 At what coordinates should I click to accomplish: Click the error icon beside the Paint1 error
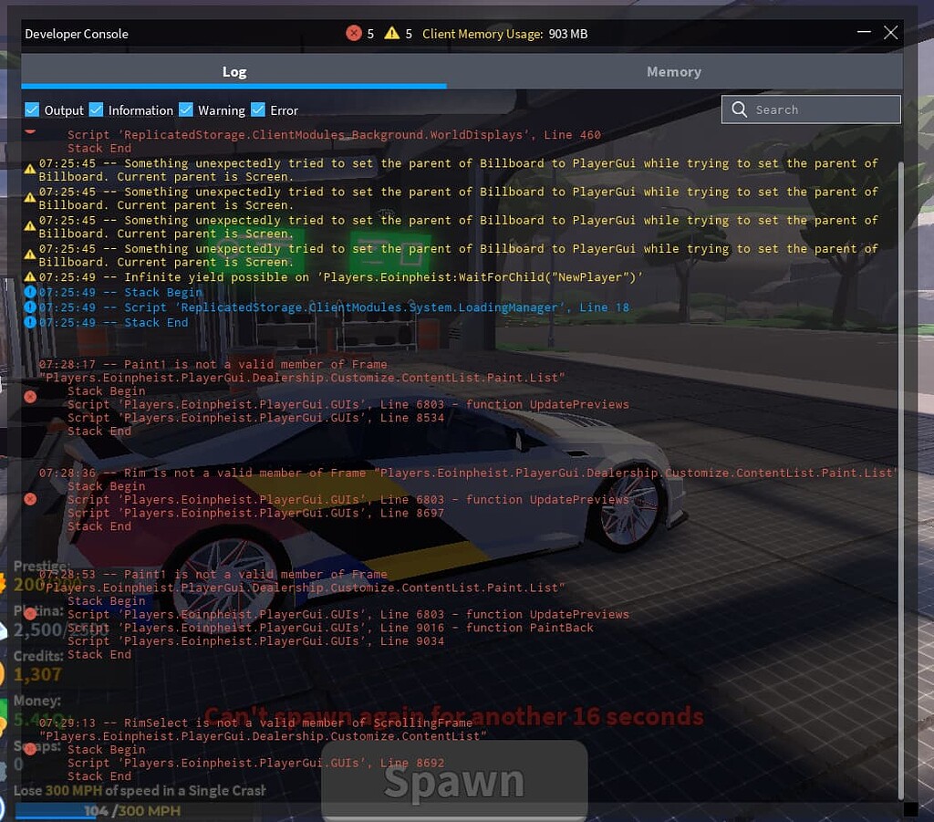[29, 397]
